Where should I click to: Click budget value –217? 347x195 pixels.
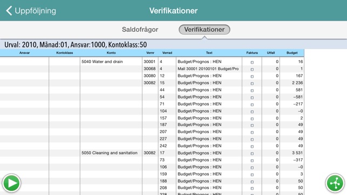click(x=298, y=104)
